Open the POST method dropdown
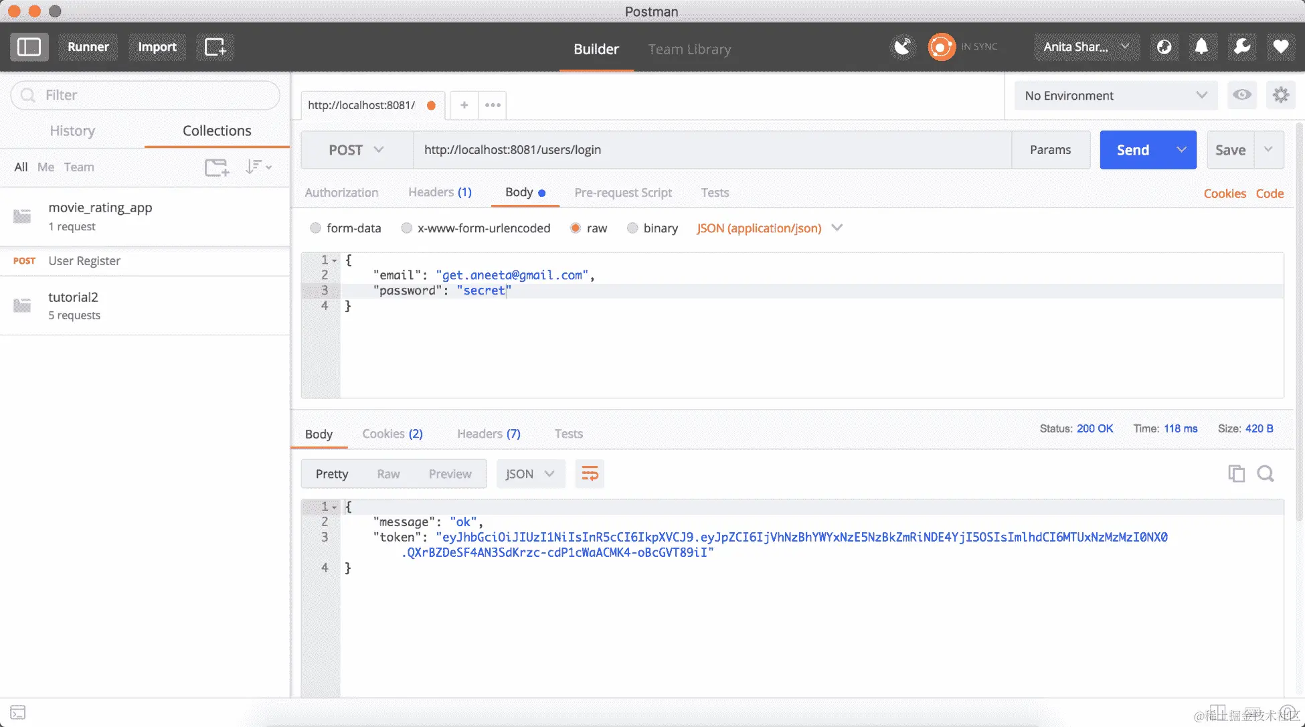Viewport: 1305px width, 727px height. [356, 150]
